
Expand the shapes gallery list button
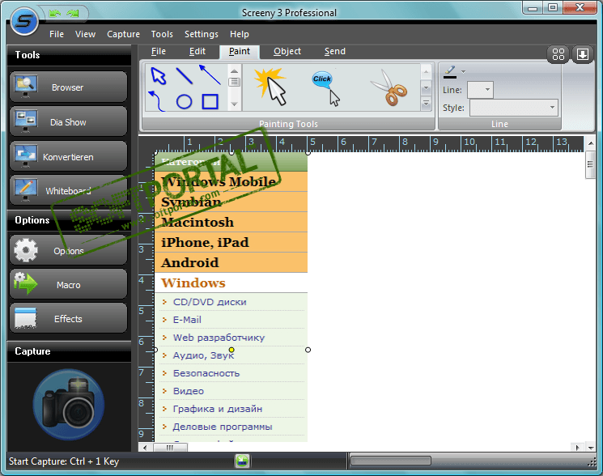click(234, 83)
